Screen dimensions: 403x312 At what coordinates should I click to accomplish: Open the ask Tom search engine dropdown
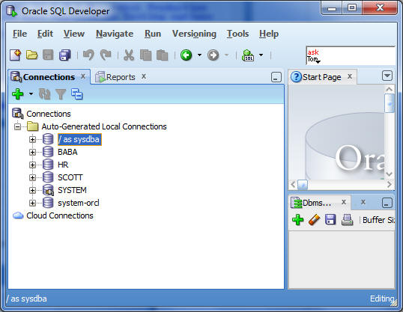pos(318,61)
